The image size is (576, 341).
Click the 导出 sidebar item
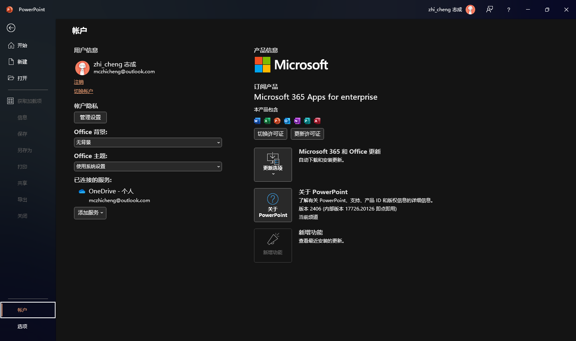tap(28, 199)
